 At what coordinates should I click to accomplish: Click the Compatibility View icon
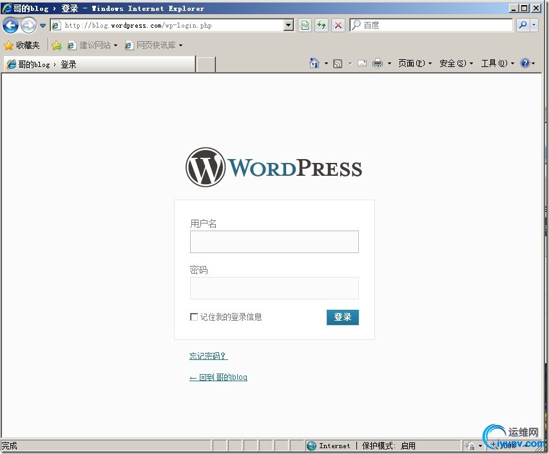(x=305, y=25)
